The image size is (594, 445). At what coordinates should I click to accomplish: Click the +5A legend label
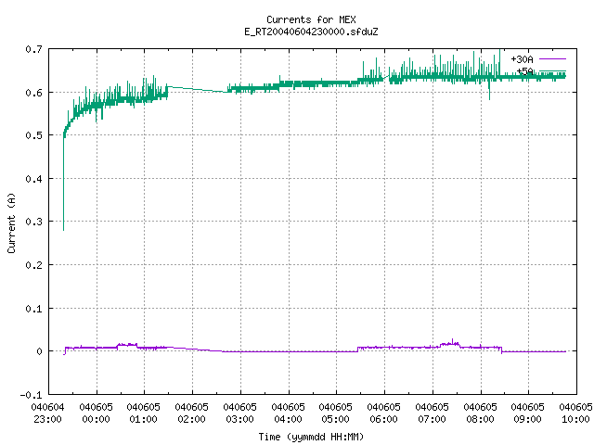pyautogui.click(x=524, y=71)
